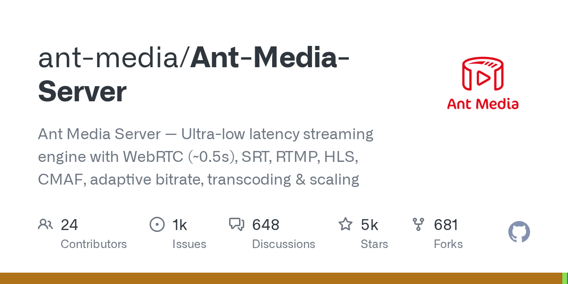Click the repository description text
568x284 pixels.
pyautogui.click(x=205, y=157)
